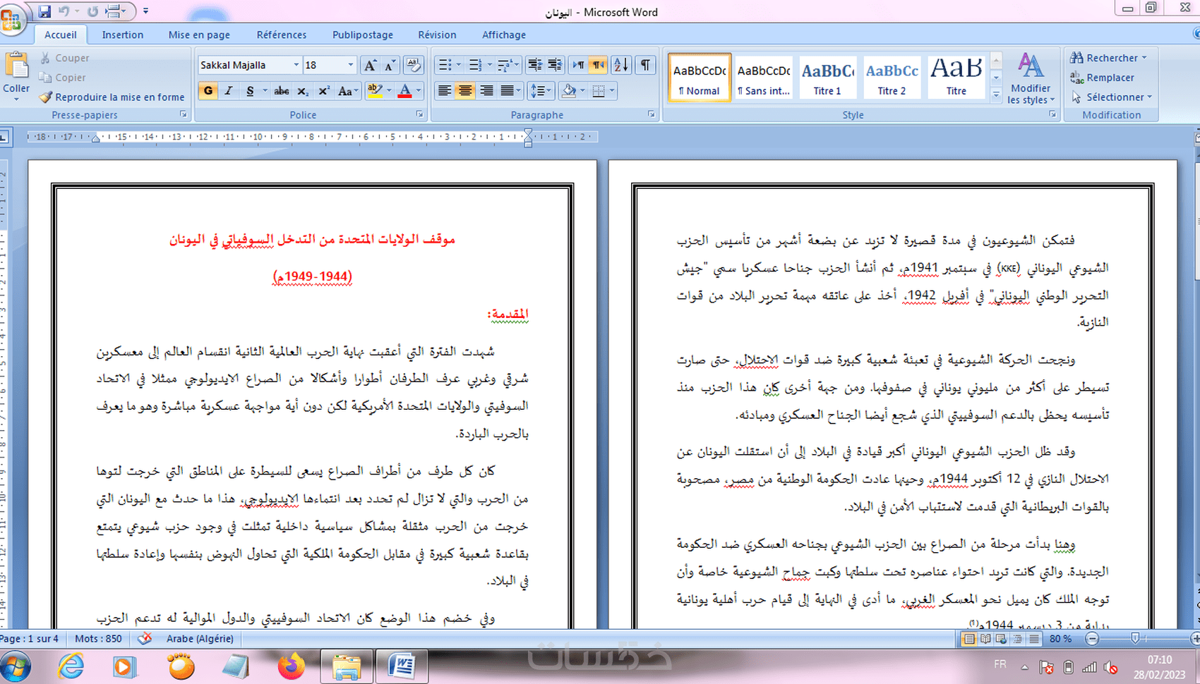This screenshot has height=684, width=1200.
Task: Increase the paragraph indent
Action: click(555, 66)
